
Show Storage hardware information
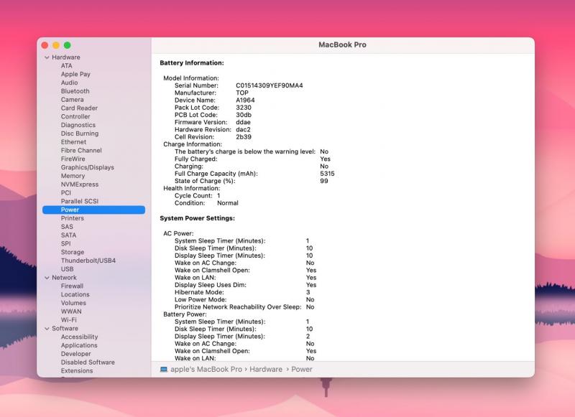coord(73,252)
